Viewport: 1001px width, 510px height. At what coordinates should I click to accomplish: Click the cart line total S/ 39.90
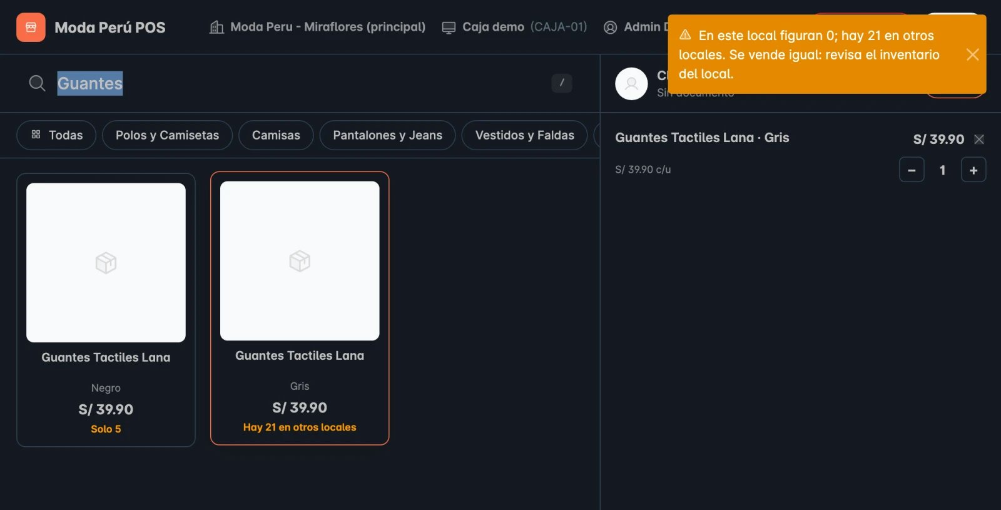938,140
